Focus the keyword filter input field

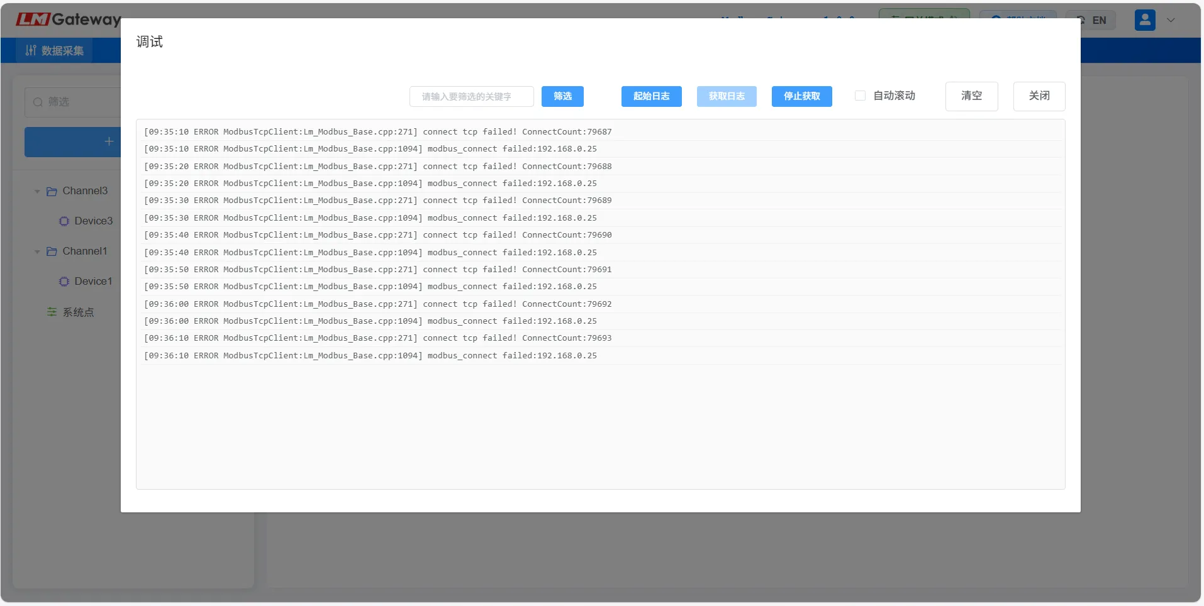click(471, 97)
